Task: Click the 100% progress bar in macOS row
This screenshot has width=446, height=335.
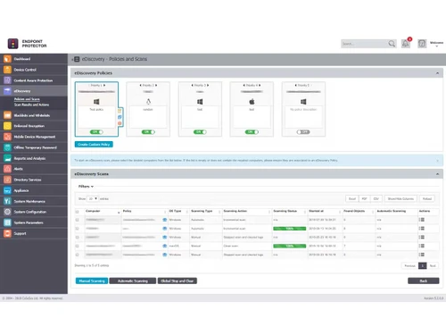Action: [289, 246]
